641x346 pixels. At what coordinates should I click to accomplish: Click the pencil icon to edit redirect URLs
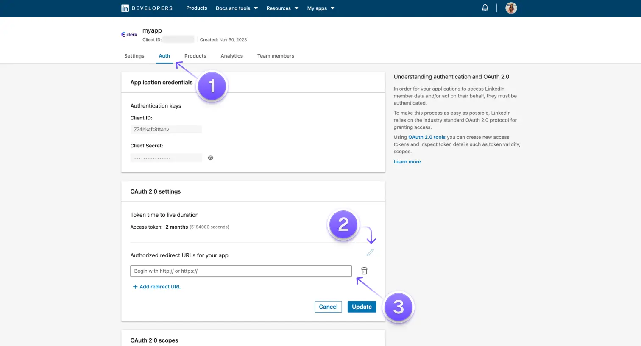click(x=370, y=252)
